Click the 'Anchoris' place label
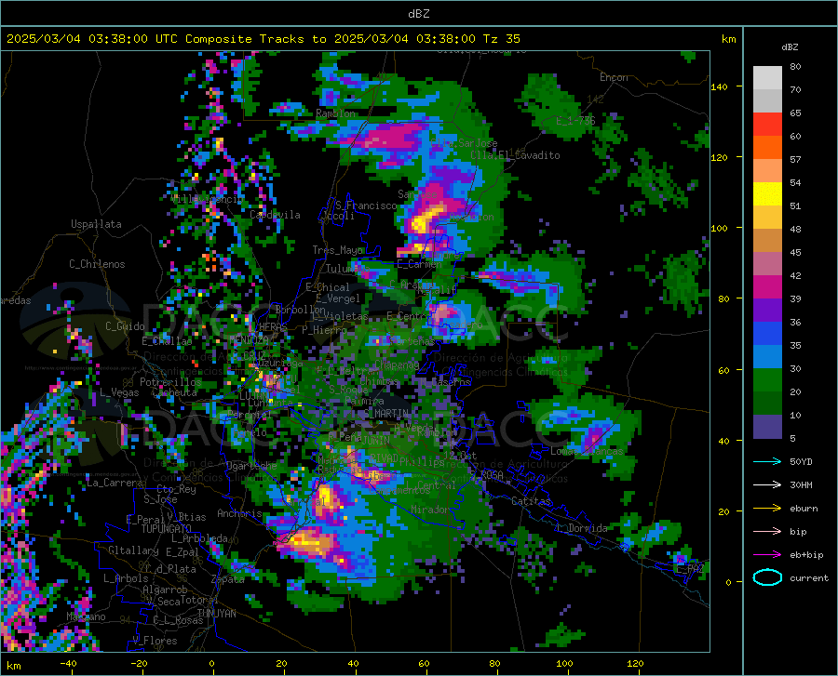Screen dimensions: 838x676 pos(239,514)
